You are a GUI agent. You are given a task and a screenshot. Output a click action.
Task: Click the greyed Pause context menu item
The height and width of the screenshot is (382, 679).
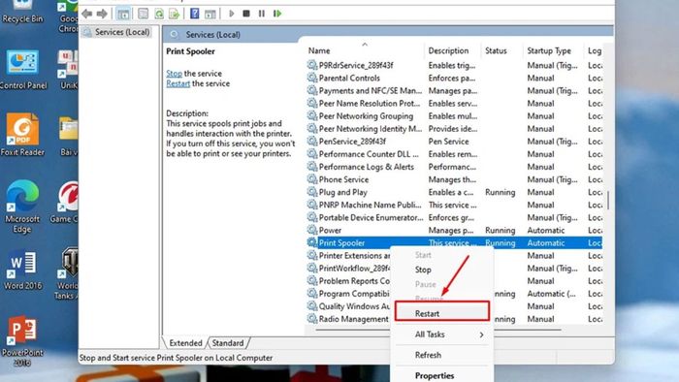pos(425,284)
